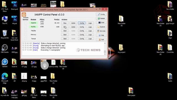Open XAMPP Help
Image resolution: width=177 pixels, height=100 pixels.
101,35
